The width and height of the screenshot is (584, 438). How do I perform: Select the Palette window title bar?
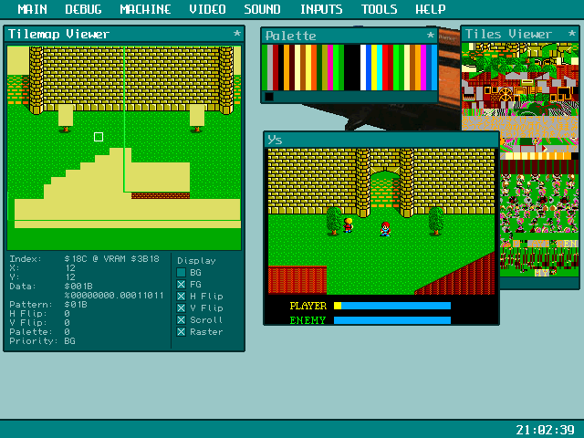[349, 36]
